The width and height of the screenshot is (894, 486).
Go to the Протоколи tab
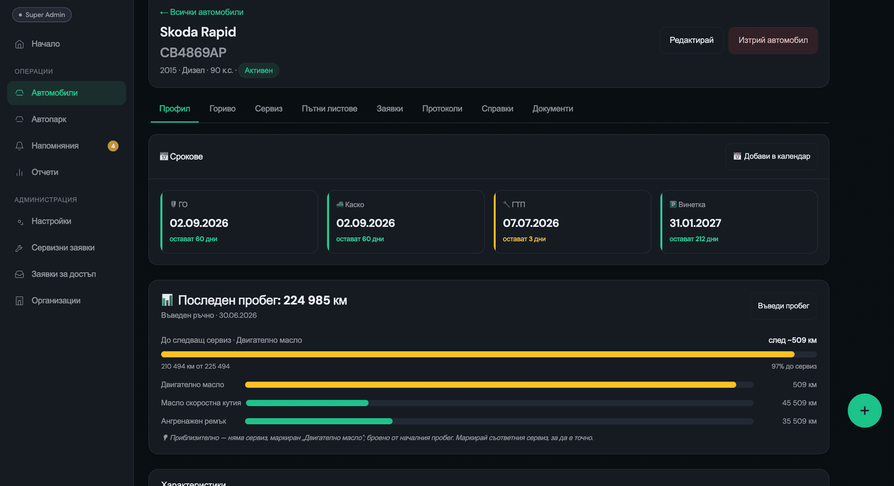click(x=442, y=109)
